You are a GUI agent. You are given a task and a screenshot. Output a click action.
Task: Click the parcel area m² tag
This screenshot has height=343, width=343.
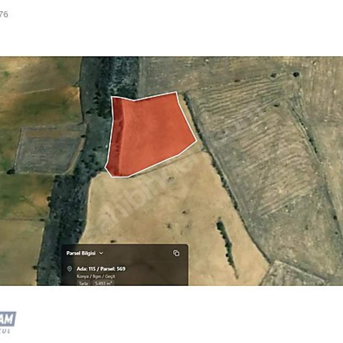click(x=104, y=283)
